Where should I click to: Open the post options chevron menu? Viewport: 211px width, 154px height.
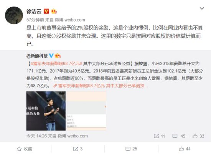tap(202, 8)
